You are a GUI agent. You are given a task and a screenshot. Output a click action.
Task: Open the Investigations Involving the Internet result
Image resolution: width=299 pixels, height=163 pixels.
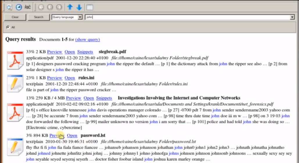point(89,98)
